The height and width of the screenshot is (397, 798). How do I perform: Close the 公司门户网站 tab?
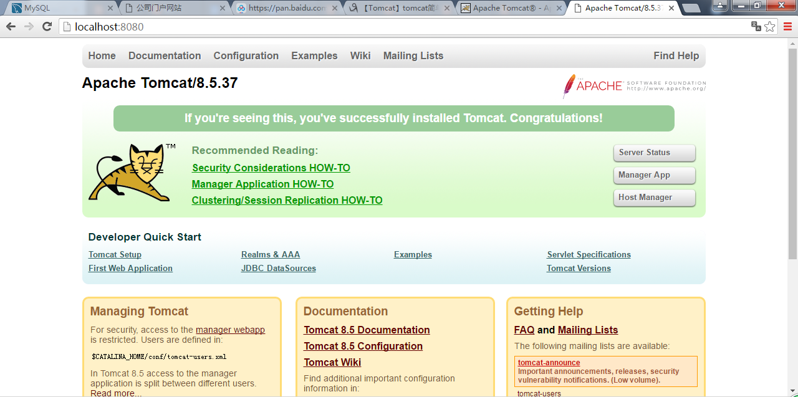click(x=223, y=8)
